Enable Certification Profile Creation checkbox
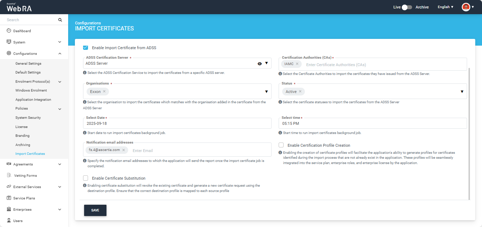The height and width of the screenshot is (227, 482). tap(281, 145)
